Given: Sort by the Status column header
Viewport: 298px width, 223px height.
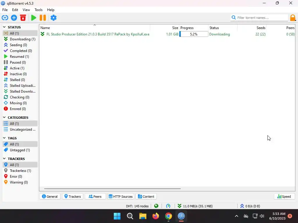Looking at the screenshot, I should [x=223, y=28].
